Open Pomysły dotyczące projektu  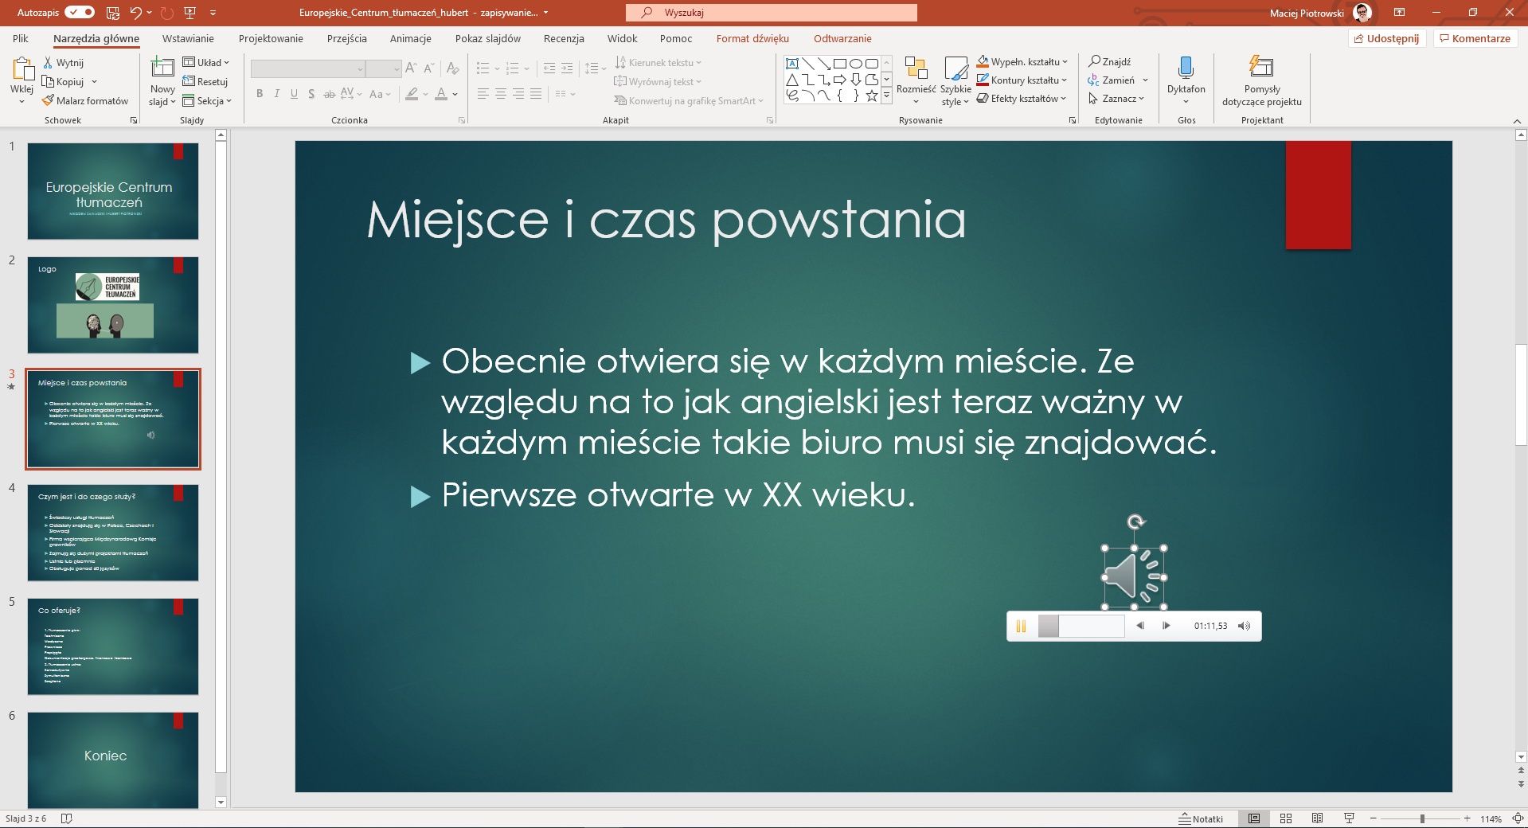point(1262,80)
